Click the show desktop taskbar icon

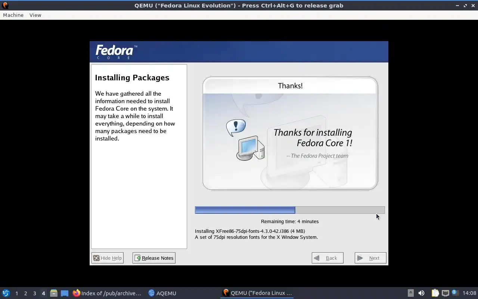pyautogui.click(x=65, y=293)
